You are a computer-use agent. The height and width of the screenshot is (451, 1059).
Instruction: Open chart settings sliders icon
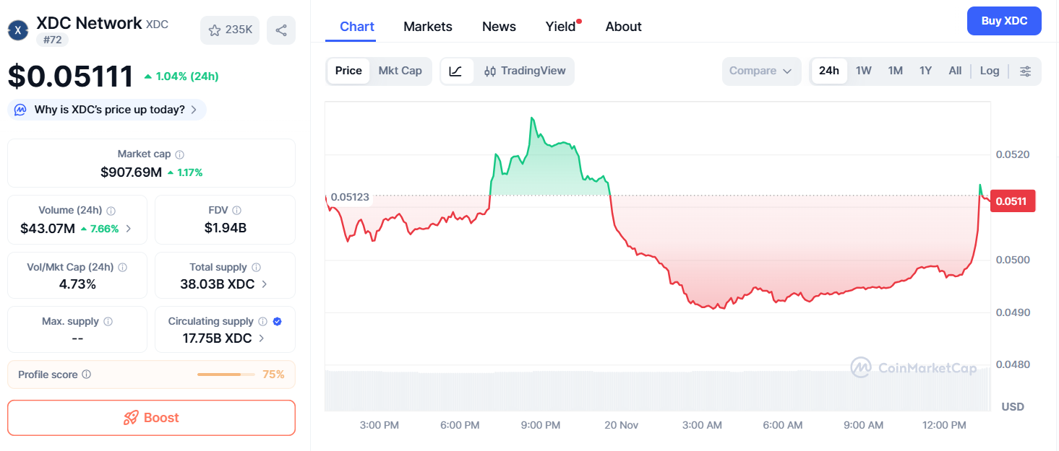click(1025, 71)
